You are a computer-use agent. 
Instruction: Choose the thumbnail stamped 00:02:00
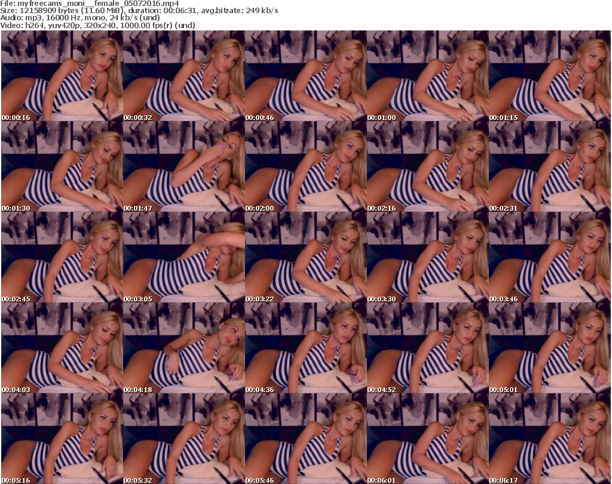(x=305, y=167)
